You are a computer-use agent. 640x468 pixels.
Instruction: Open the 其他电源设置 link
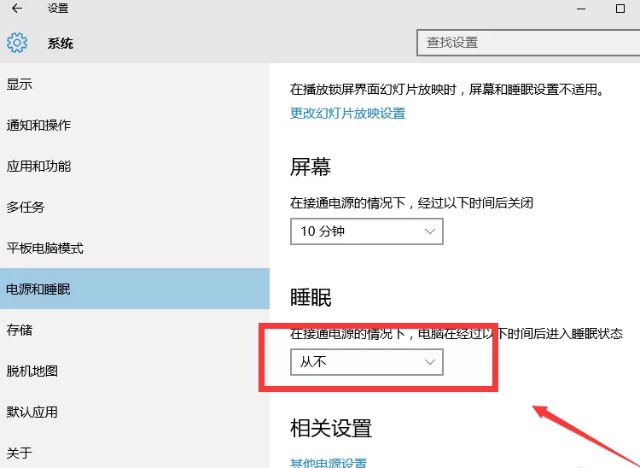tap(329, 463)
